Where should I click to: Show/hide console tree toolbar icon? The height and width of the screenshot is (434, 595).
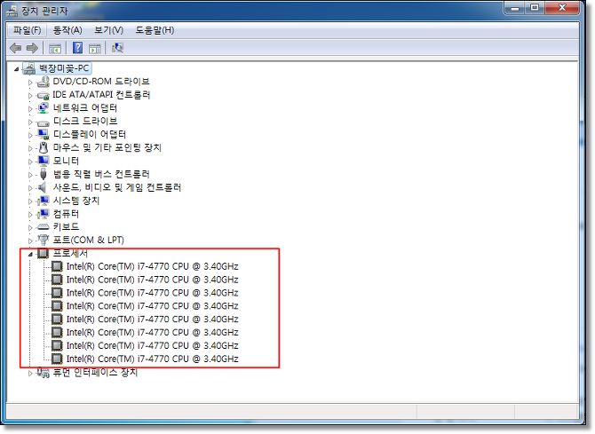55,48
